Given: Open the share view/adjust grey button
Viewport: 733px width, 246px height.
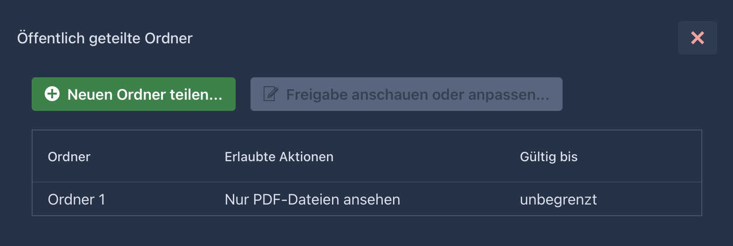Looking at the screenshot, I should 406,94.
